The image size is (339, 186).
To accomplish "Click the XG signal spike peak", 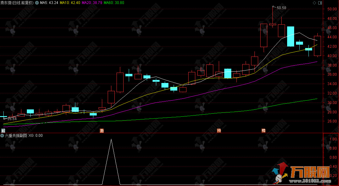I will tap(111, 139).
